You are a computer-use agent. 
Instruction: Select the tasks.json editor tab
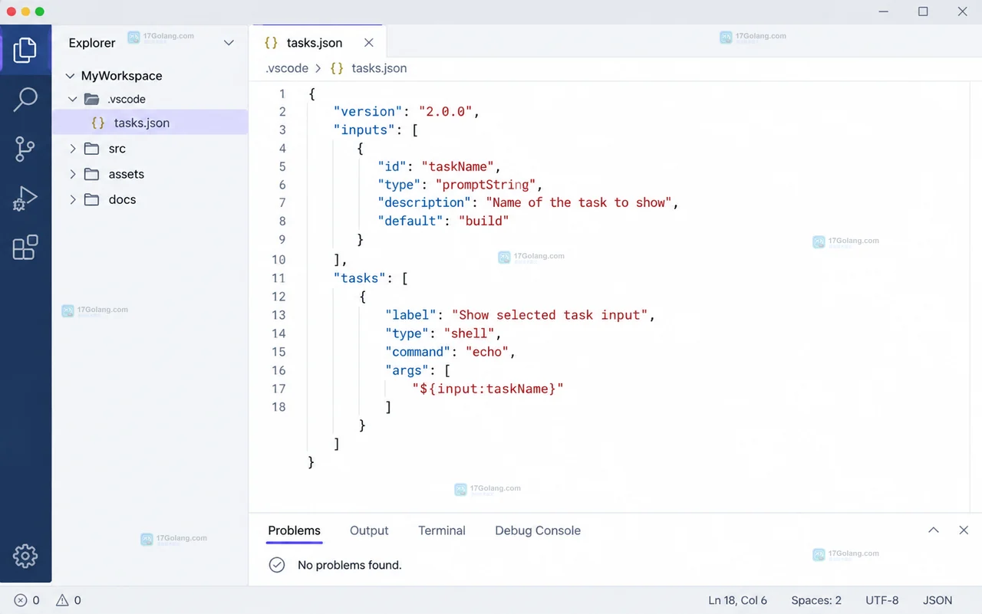pos(318,43)
